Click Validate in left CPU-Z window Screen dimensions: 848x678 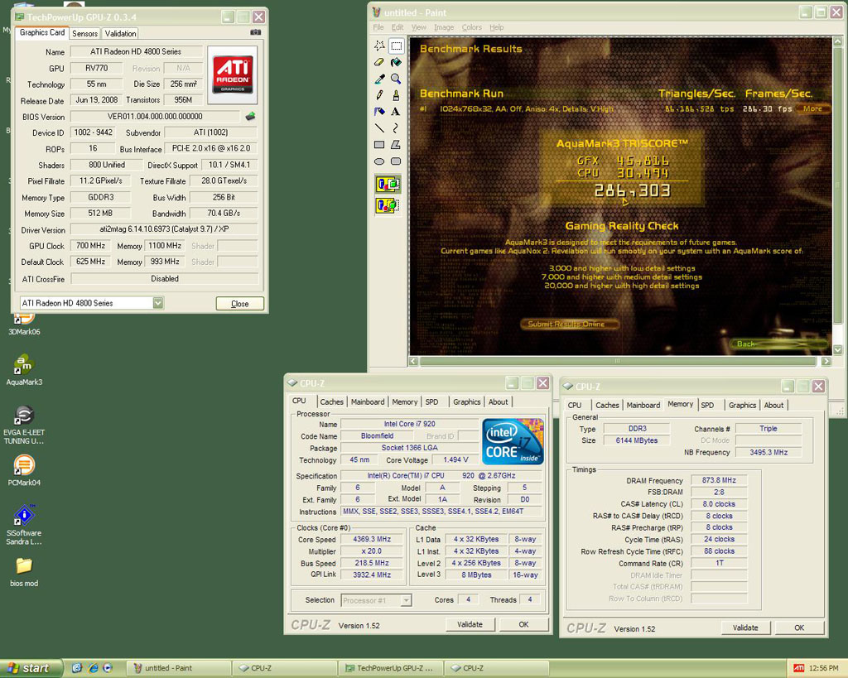pyautogui.click(x=470, y=624)
